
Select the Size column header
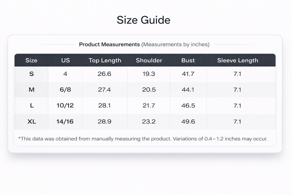[31, 60]
